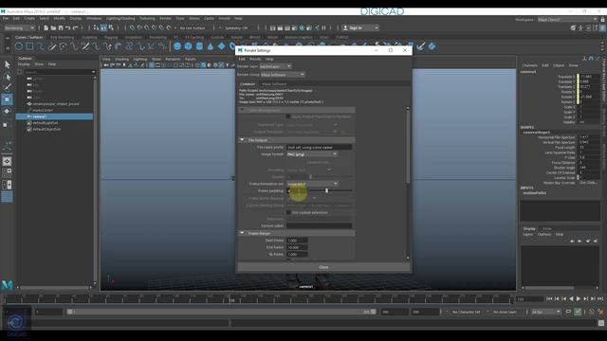Open Presets menu in Render Settings
The height and width of the screenshot is (341, 607).
pos(255,59)
